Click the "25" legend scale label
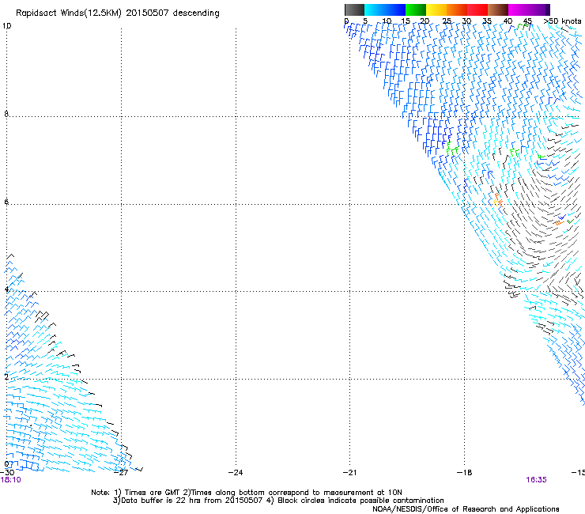 click(447, 21)
